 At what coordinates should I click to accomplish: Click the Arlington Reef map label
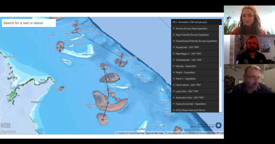tap(88, 54)
